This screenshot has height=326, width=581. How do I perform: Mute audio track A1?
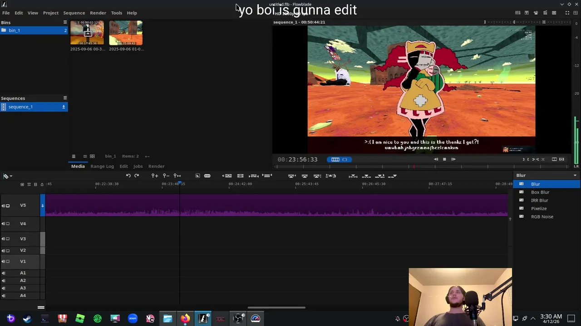[4, 273]
